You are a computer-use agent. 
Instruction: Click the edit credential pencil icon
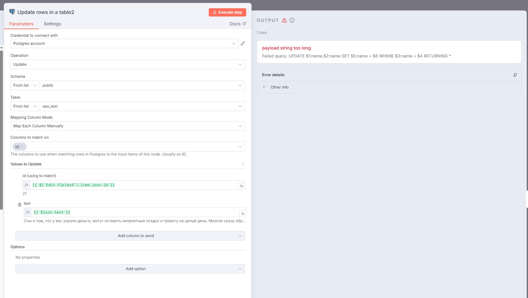tap(243, 43)
